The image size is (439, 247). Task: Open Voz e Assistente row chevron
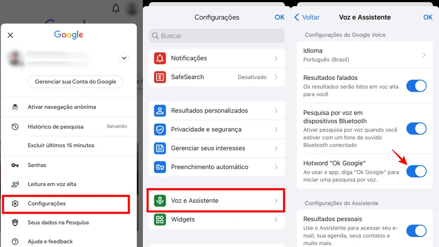click(276, 200)
